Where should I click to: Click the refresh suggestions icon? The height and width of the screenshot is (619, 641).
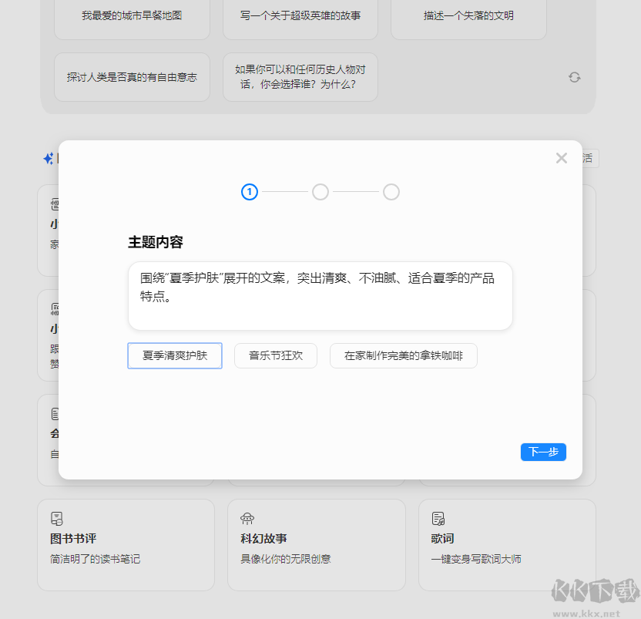tap(574, 77)
